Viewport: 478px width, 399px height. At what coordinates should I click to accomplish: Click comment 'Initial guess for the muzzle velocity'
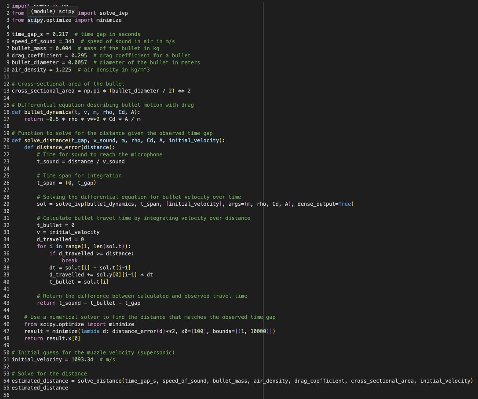pos(93,352)
